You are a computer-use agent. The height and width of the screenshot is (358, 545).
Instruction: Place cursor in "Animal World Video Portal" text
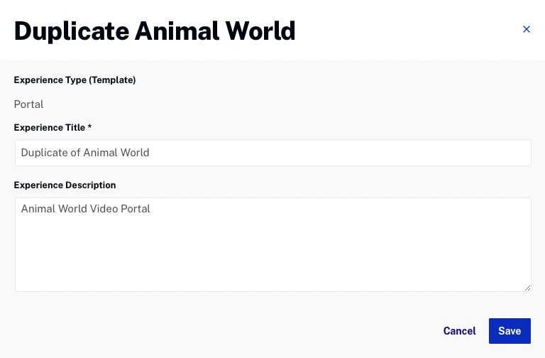85,209
